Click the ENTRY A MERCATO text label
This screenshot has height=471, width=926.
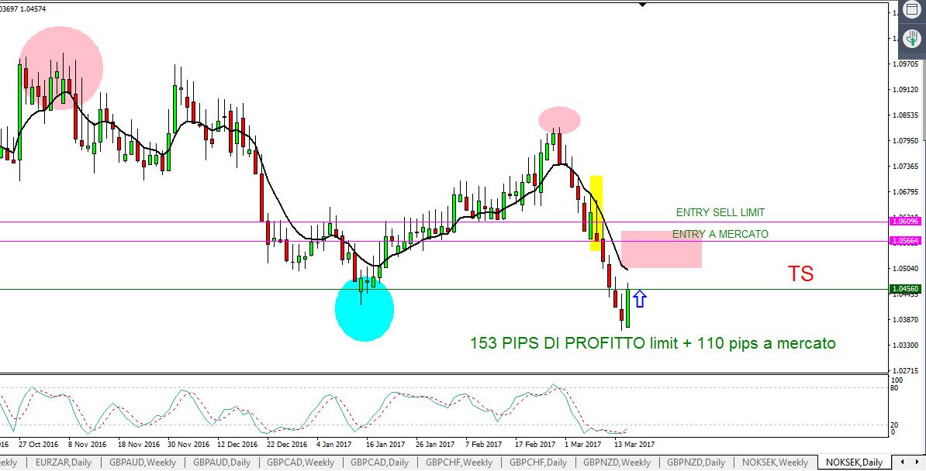(x=720, y=234)
